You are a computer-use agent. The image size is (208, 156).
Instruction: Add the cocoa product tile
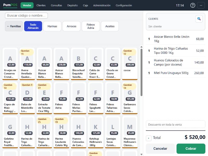130,64
